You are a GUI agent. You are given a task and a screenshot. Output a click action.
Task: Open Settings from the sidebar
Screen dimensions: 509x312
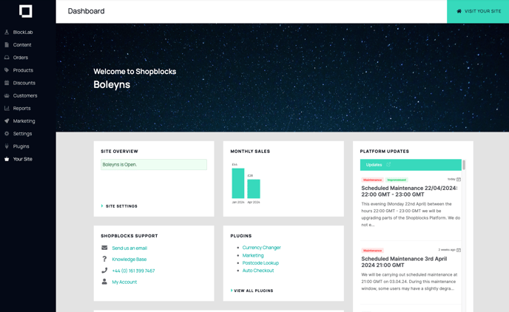coord(22,134)
